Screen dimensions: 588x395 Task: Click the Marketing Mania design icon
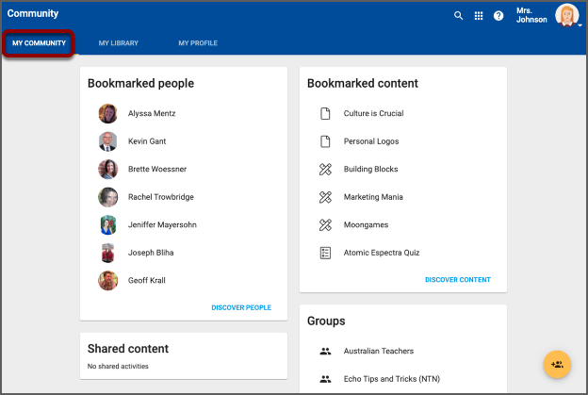point(325,197)
